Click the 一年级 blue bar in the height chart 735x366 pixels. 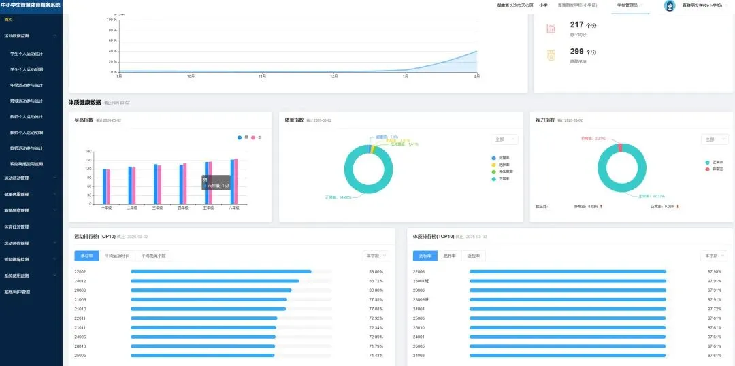tap(105, 186)
